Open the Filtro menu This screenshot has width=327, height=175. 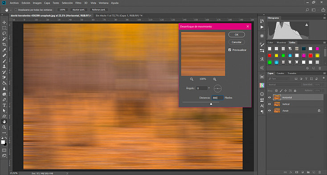[x=78, y=3]
